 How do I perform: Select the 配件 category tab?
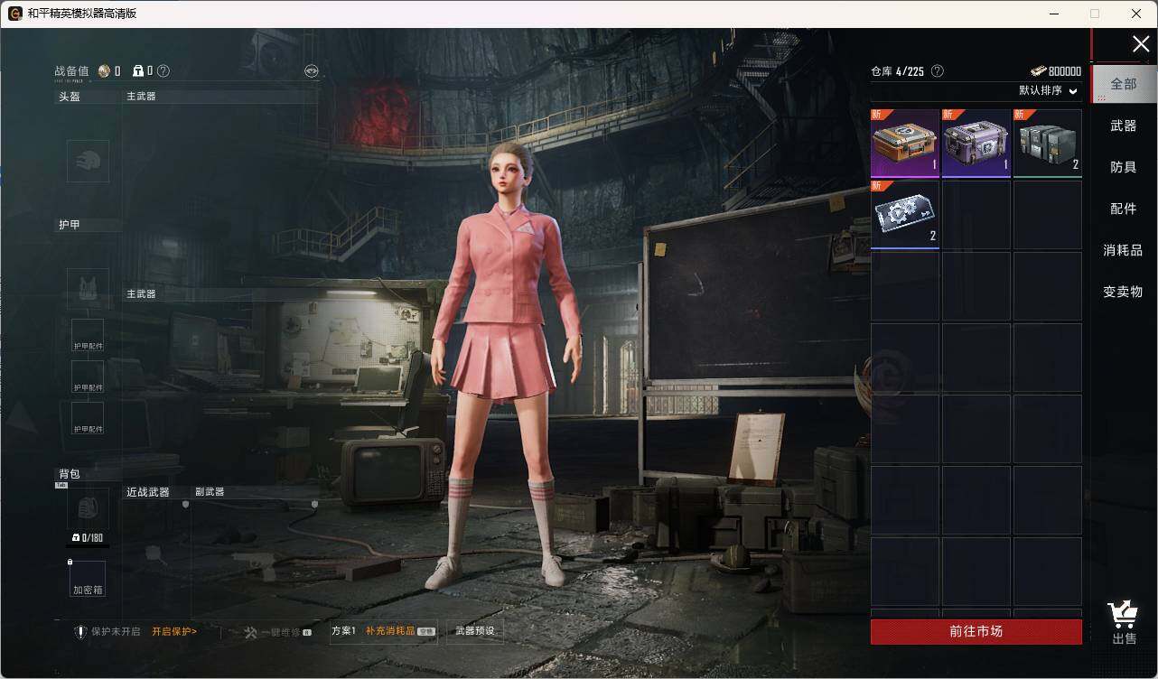pos(1124,209)
